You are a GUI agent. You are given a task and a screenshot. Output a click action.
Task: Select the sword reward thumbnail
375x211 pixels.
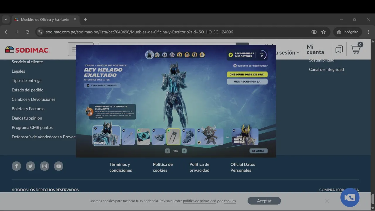pyautogui.click(x=129, y=137)
